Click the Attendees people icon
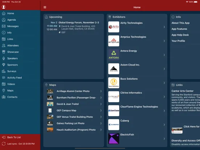The height and width of the screenshot is (150, 200). tap(4, 45)
